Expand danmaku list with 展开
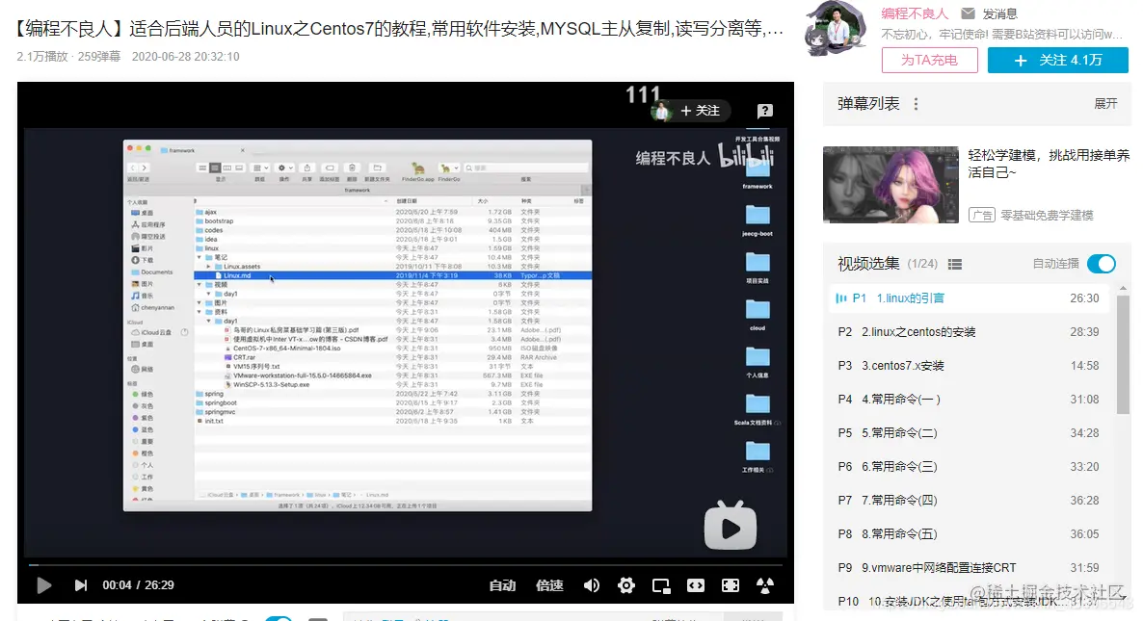Screen dimensions: 1143x621 (1105, 103)
